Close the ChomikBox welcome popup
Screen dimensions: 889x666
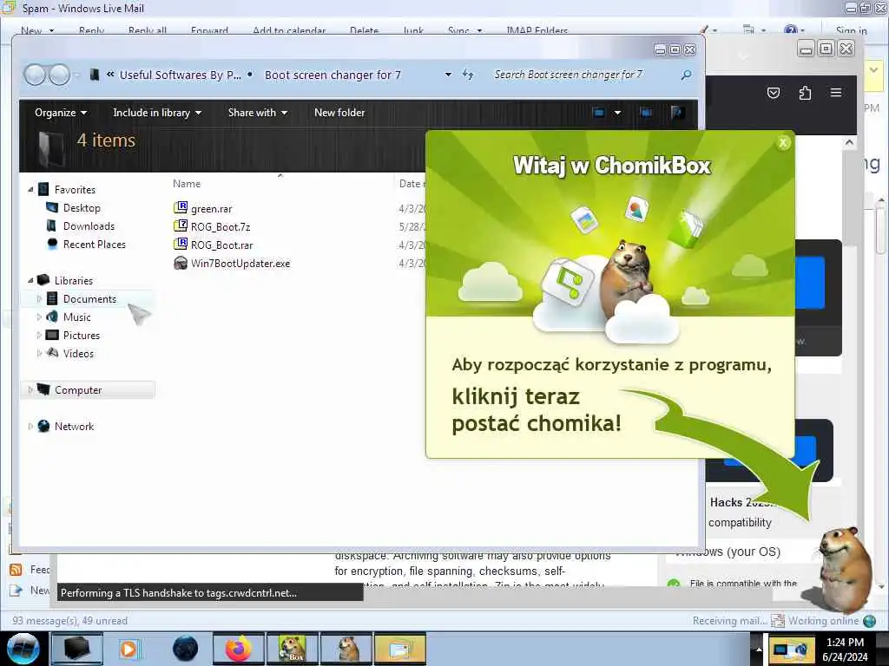coord(783,143)
